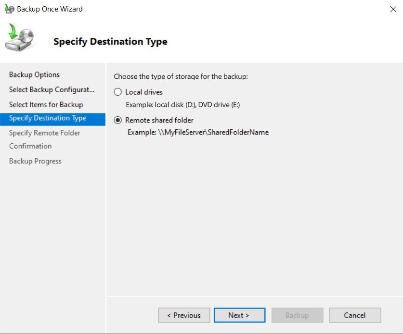Click the '\\MyFileServer\SharedFolderName' example text
Screen dimensions: 403x334
213,132
